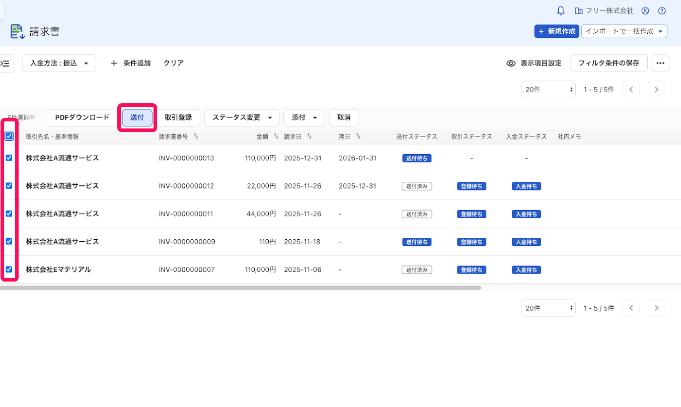Uncheck row INV-0000000009 checkbox
Image resolution: width=681 pixels, height=407 pixels.
pos(9,241)
